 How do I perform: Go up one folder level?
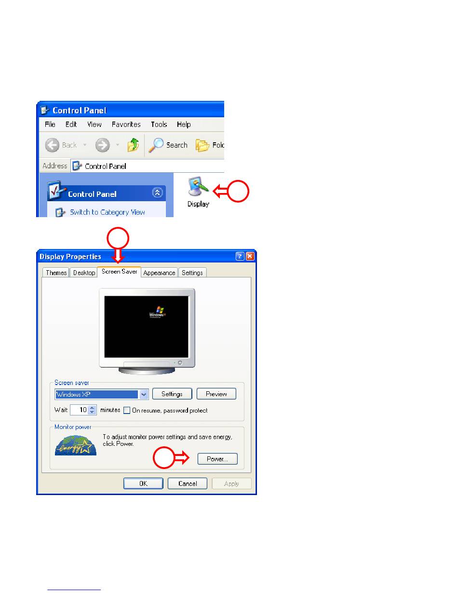pyautogui.click(x=133, y=145)
